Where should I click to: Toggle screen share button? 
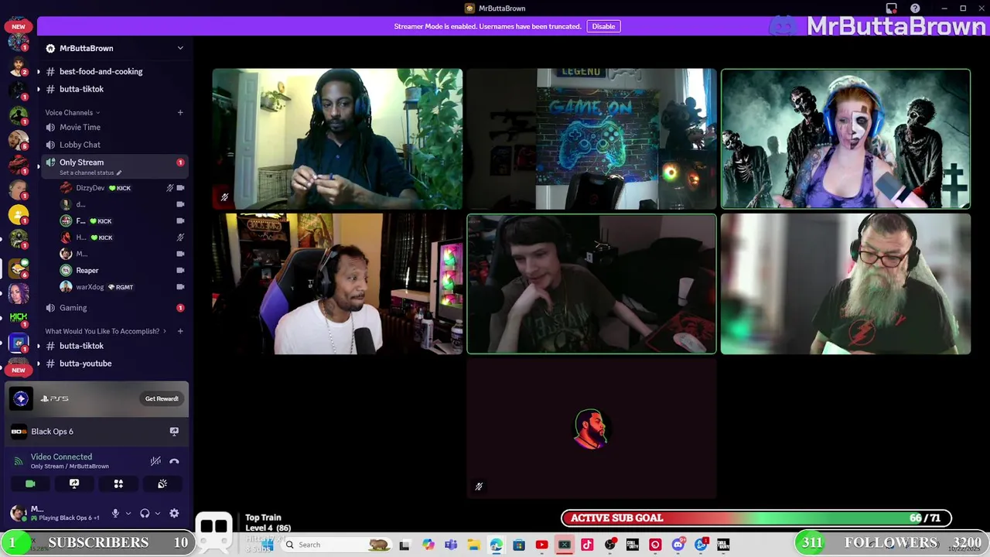[74, 484]
